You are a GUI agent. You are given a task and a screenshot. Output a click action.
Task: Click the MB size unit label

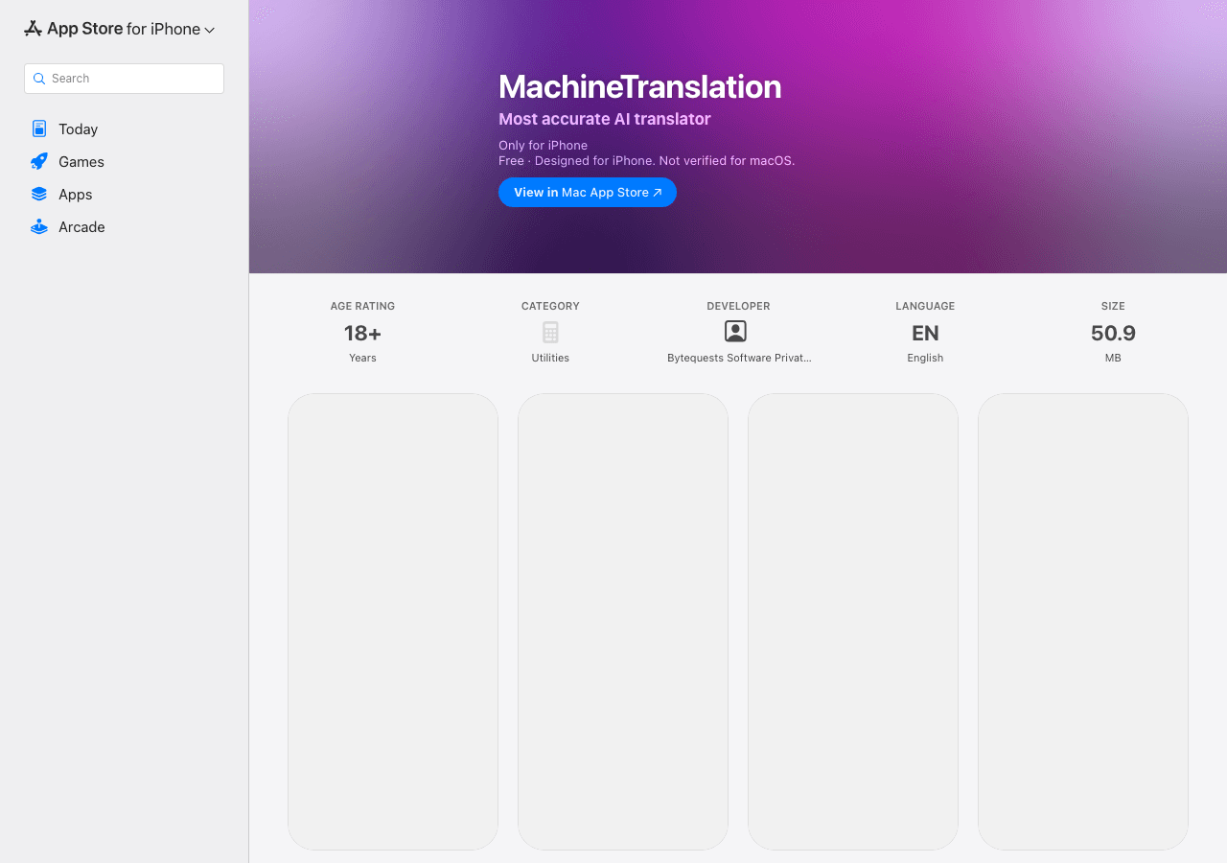pos(1113,358)
